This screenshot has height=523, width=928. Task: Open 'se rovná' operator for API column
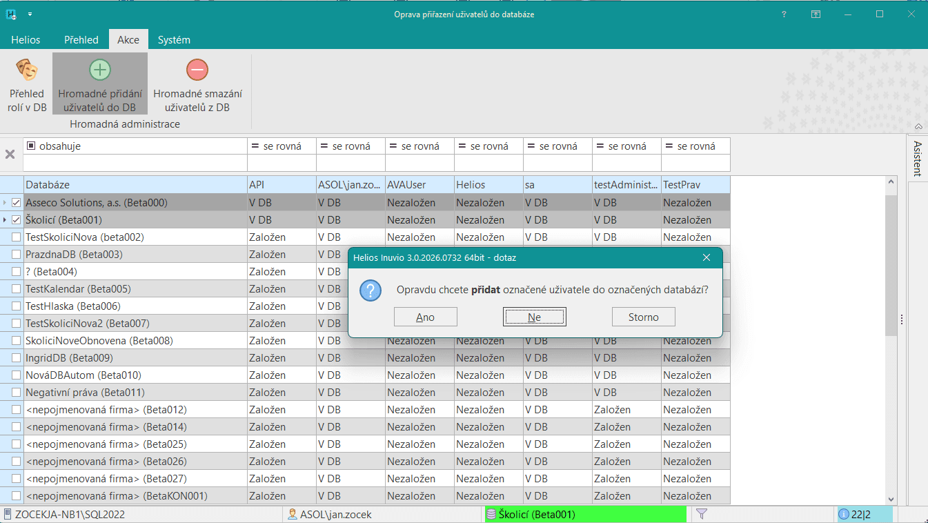coord(282,146)
